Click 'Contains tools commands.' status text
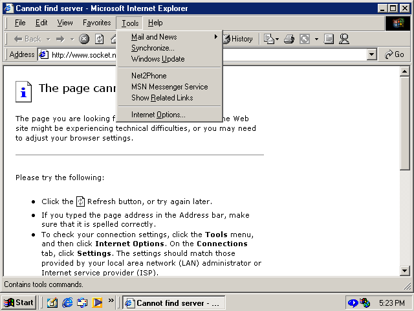The image size is (414, 311). tap(43, 284)
